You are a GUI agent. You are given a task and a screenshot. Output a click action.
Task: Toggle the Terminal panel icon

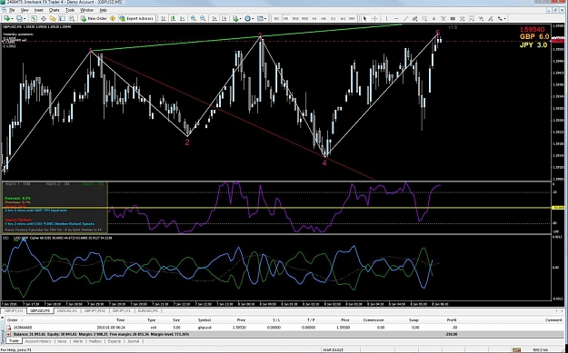63,18
